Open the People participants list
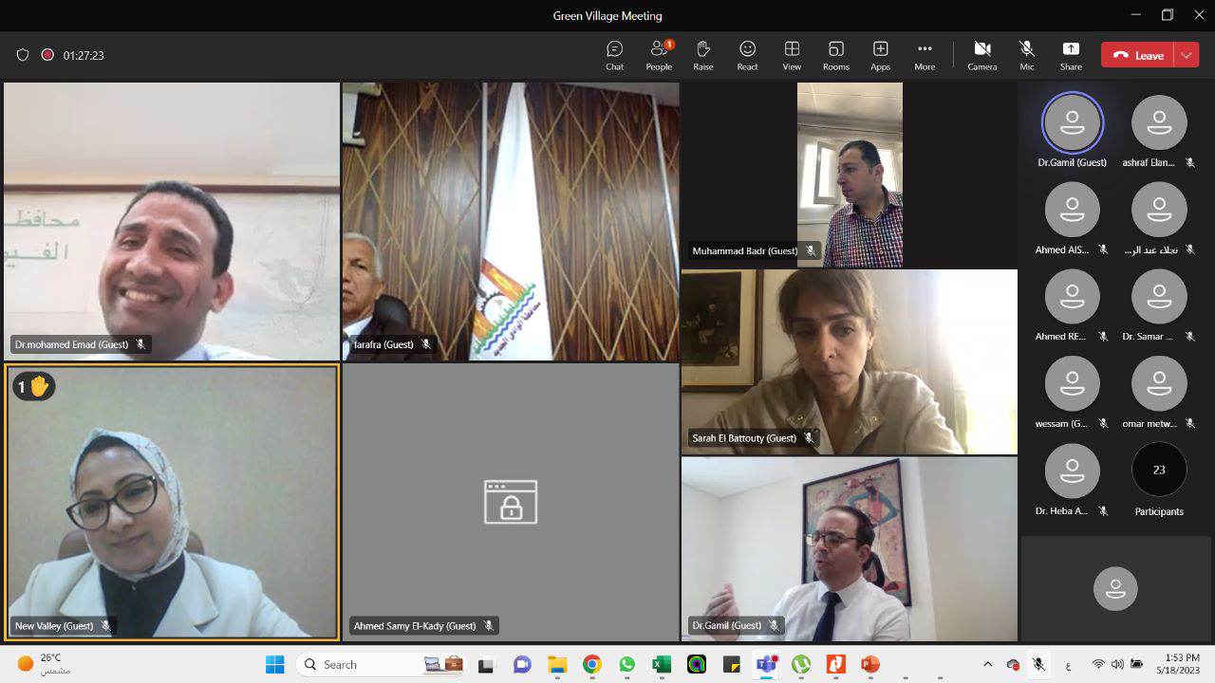Viewport: 1215px width, 683px height. click(x=659, y=55)
